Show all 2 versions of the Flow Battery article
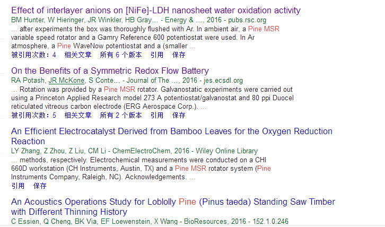 121,115
